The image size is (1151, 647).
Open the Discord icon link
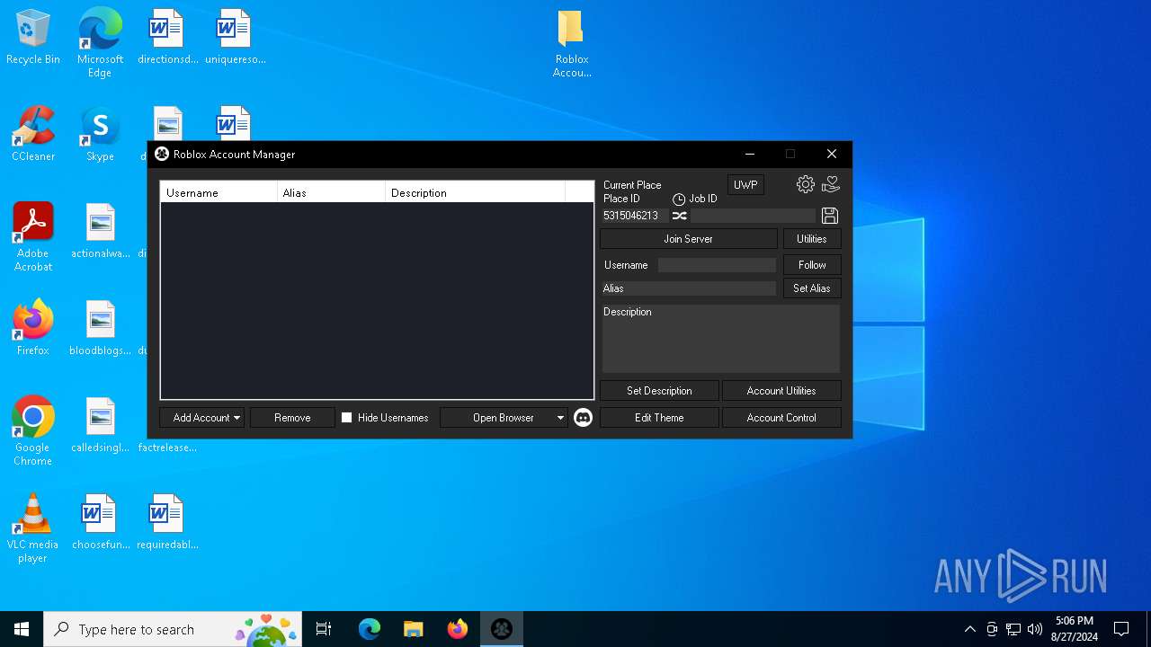click(583, 417)
